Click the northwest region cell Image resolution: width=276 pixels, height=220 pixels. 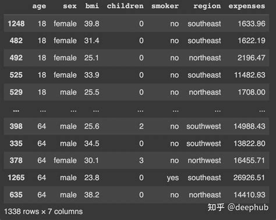(204, 161)
